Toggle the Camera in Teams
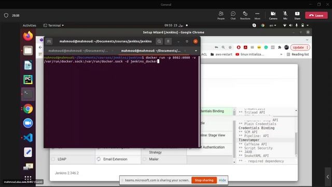 point(273,16)
